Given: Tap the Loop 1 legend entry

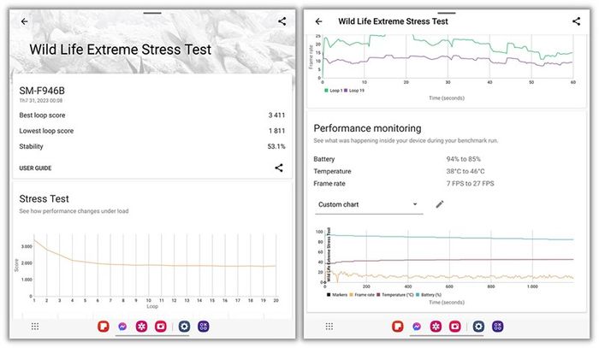Looking at the screenshot, I should click(x=334, y=91).
